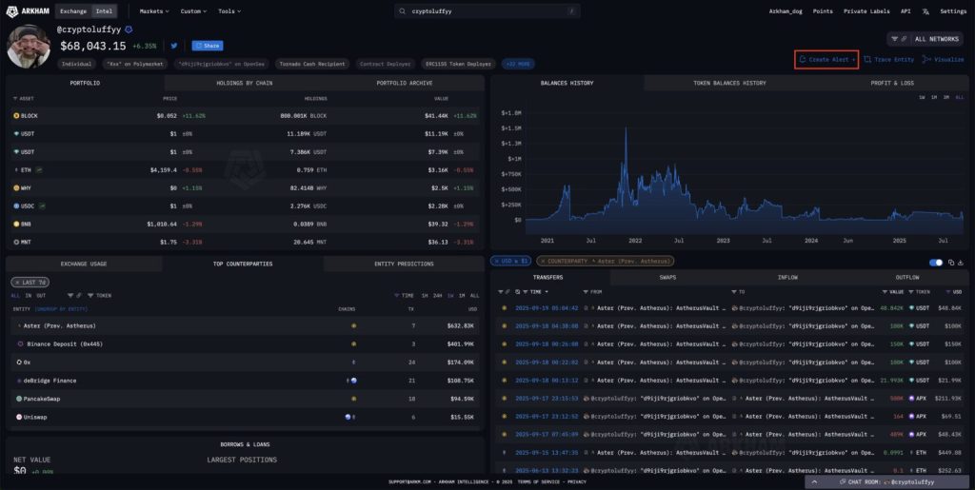Click the Share button
Image resolution: width=975 pixels, height=490 pixels.
208,46
